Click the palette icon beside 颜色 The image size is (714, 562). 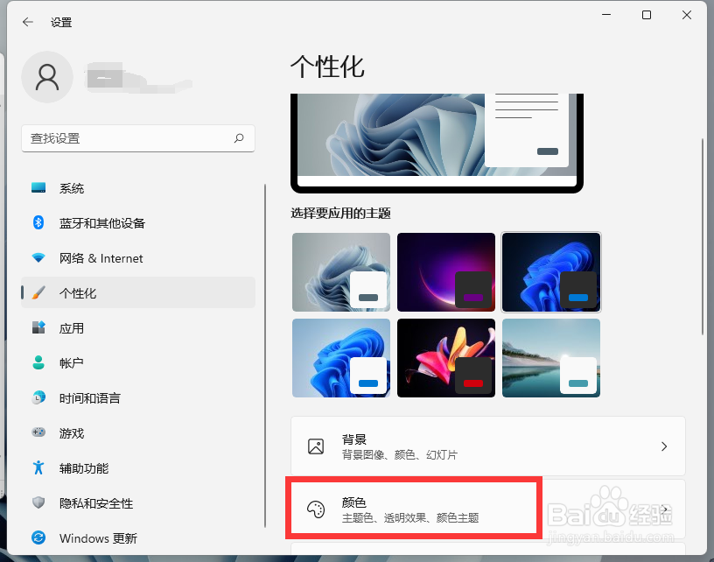[x=316, y=509]
